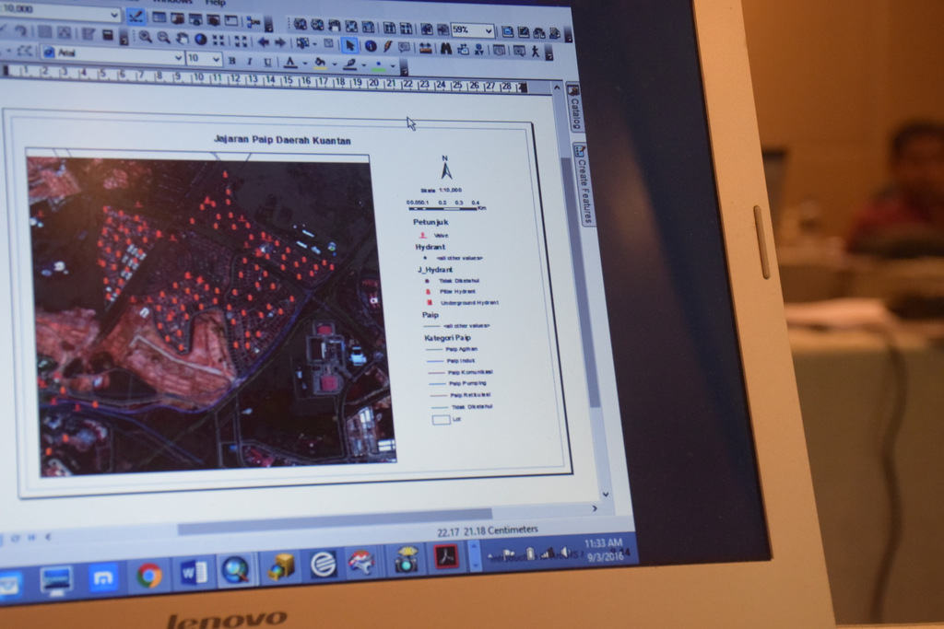This screenshot has height=629, width=944.
Task: Apply the font color A swatch
Action: point(290,63)
